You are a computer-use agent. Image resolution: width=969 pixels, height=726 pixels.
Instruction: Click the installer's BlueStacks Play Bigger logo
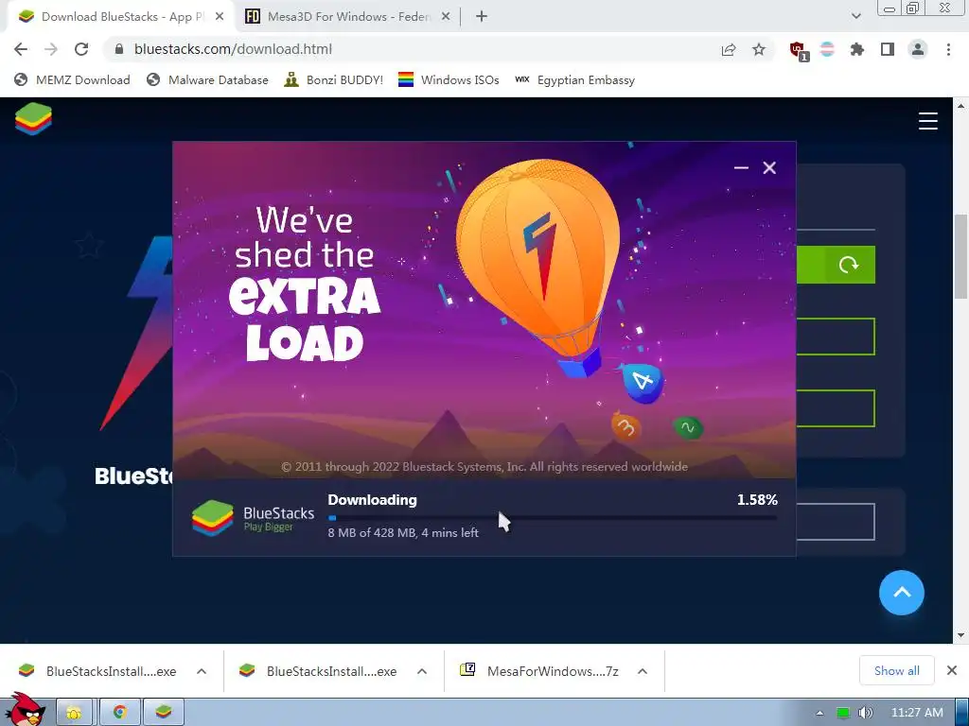[254, 519]
